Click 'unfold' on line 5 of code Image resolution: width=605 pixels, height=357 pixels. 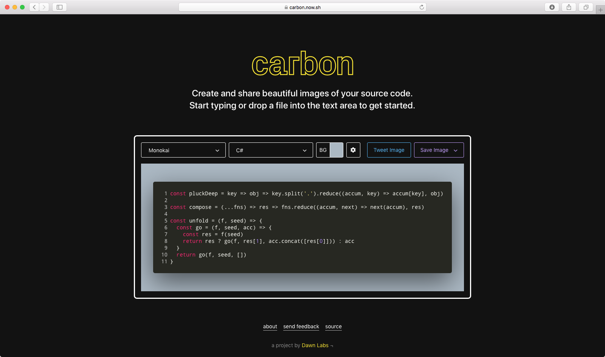(199, 221)
